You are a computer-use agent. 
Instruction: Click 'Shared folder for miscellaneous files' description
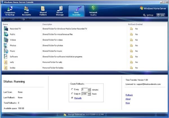pos(57,34)
